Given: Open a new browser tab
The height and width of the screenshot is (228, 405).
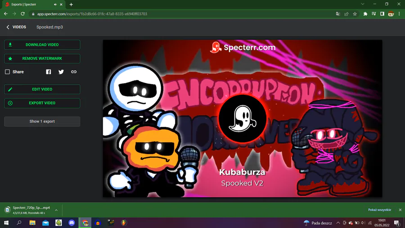Looking at the screenshot, I should click(x=71, y=5).
